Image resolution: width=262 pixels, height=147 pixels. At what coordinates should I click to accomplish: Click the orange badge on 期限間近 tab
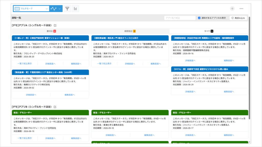coord(134,31)
